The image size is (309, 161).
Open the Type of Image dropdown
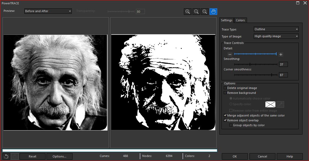276,36
